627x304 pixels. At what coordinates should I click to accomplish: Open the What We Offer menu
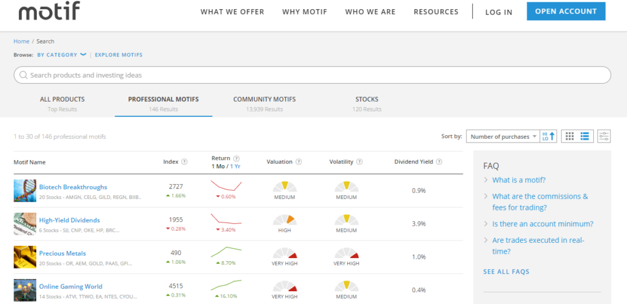[x=232, y=12]
